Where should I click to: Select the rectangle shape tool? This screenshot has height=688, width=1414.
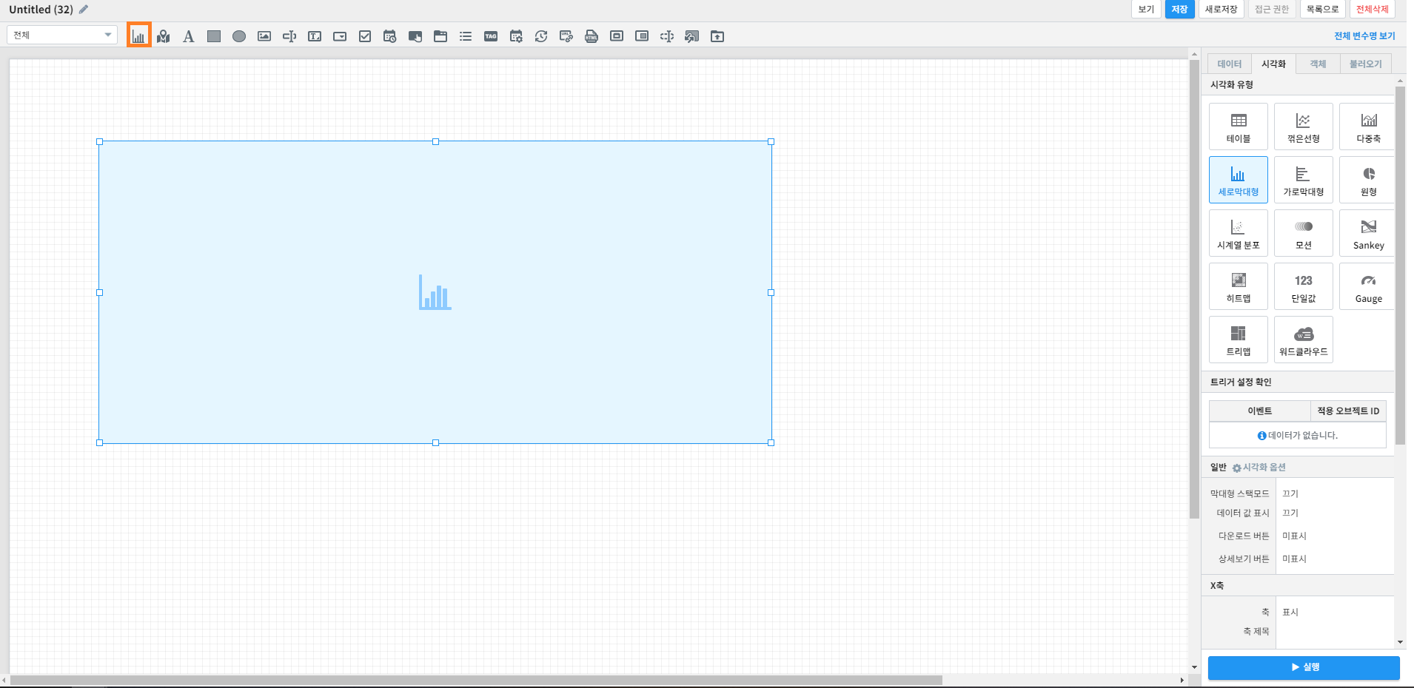(214, 36)
